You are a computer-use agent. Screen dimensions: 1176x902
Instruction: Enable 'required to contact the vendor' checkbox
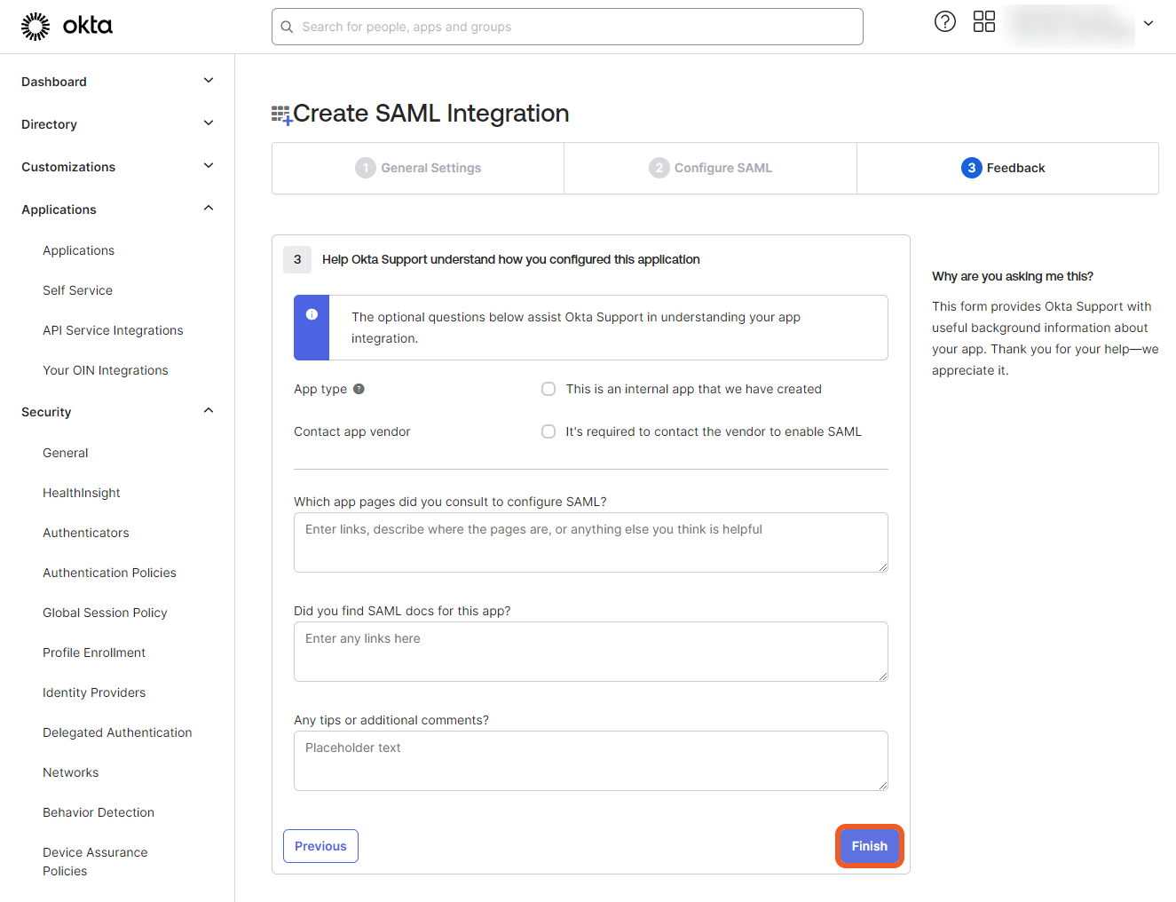[x=549, y=431]
